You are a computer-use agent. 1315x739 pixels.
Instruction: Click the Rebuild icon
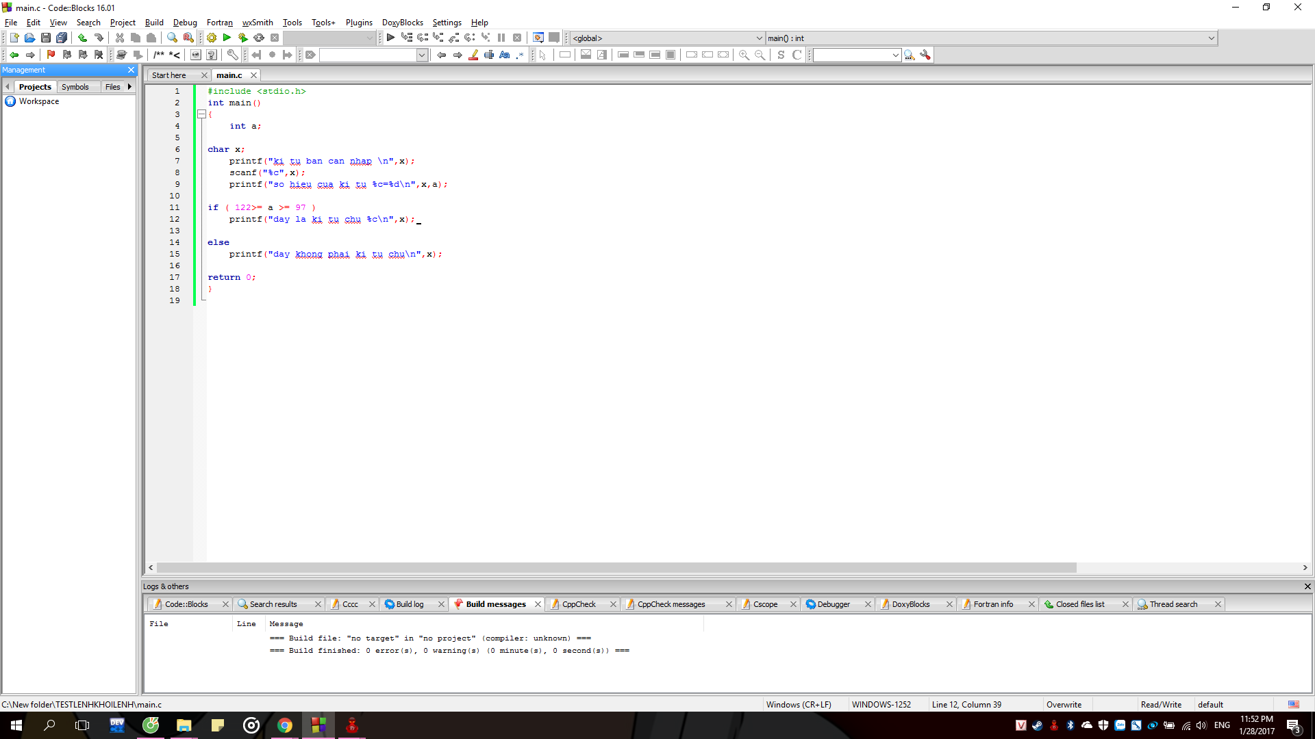259,38
